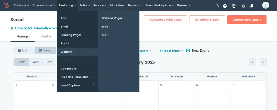Expand the account menu chevron
277x110 pixels.
coord(273,6)
